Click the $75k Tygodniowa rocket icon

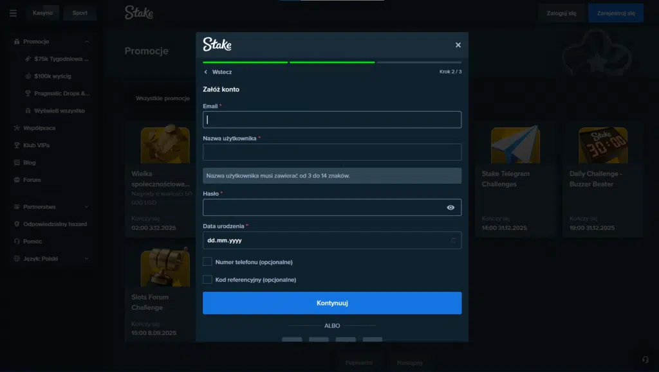[28, 58]
